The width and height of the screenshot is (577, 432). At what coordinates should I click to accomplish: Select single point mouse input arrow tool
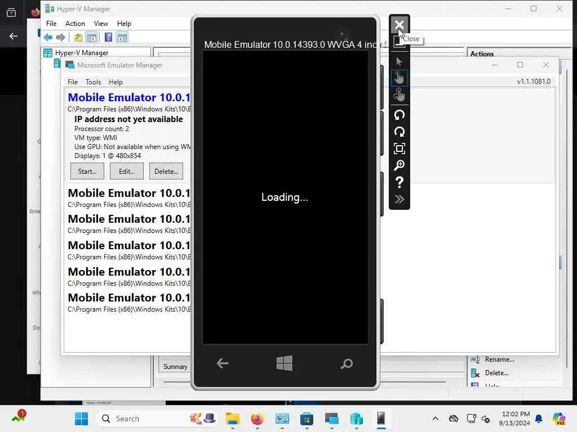pos(400,61)
